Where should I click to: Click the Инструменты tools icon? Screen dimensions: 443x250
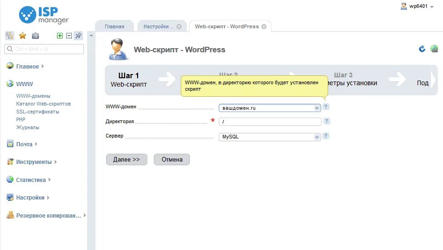pyautogui.click(x=10, y=162)
